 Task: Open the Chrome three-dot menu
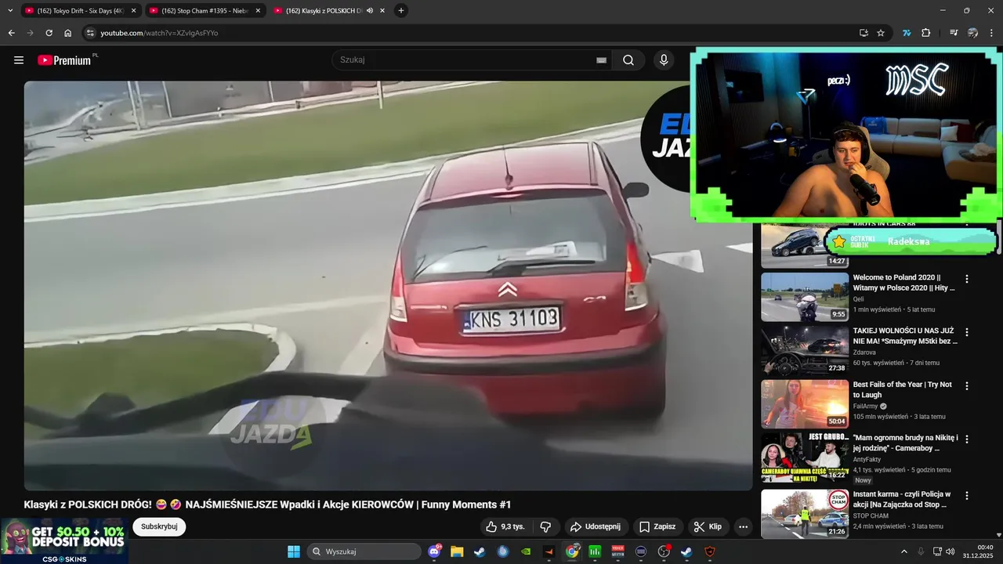tap(992, 33)
